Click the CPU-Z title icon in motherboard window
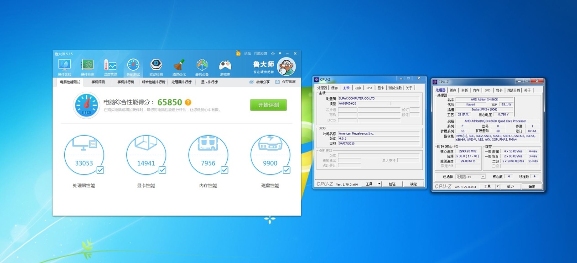577x263 pixels. (317, 79)
